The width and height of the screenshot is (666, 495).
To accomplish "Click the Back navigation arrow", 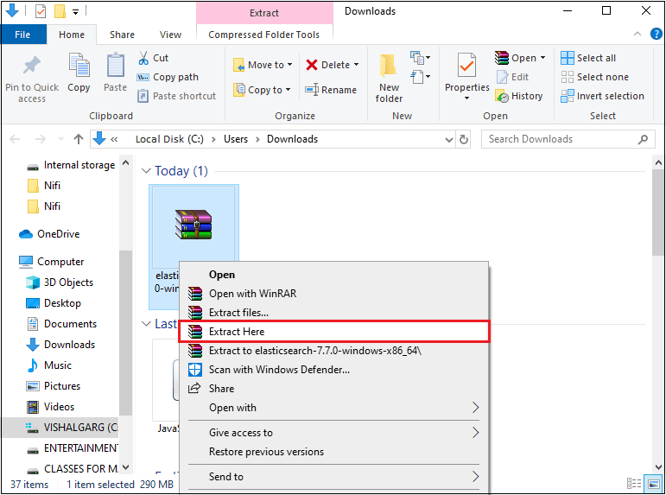I will pyautogui.click(x=15, y=139).
